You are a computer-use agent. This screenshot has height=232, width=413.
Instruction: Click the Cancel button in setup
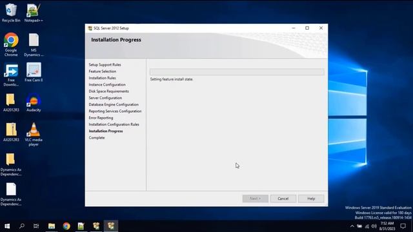(283, 198)
